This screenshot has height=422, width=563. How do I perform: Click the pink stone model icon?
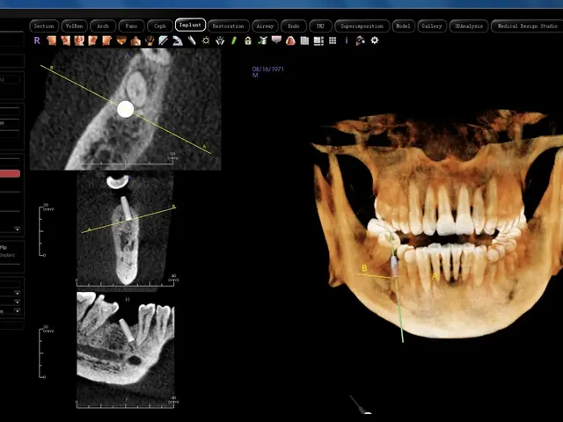pyautogui.click(x=290, y=40)
